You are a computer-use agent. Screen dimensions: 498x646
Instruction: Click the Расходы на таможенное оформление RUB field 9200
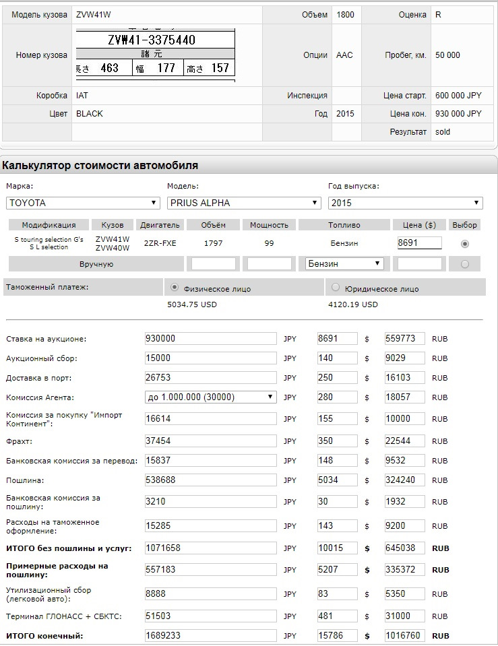pyautogui.click(x=404, y=525)
